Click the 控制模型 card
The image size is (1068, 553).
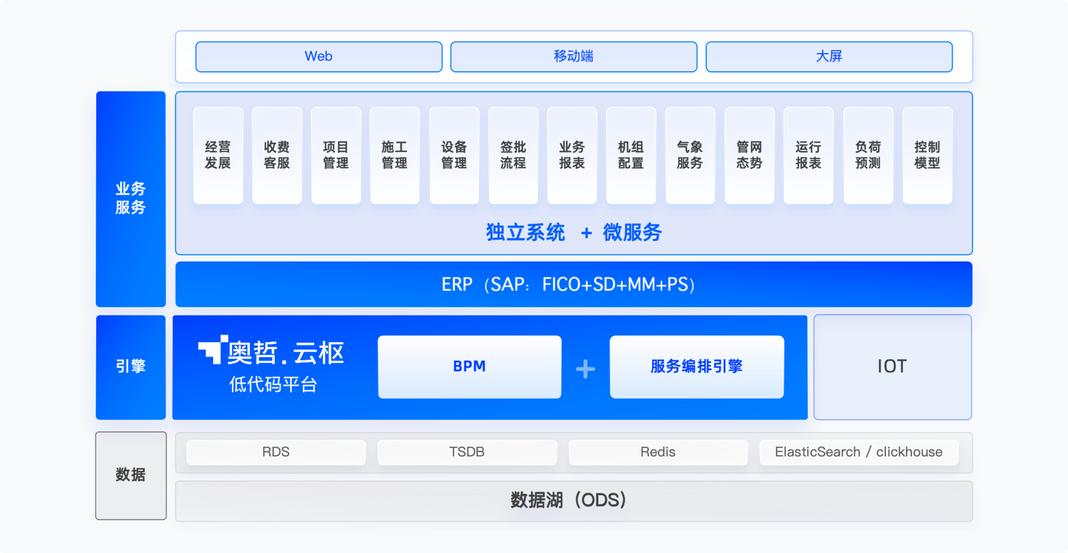pos(927,155)
